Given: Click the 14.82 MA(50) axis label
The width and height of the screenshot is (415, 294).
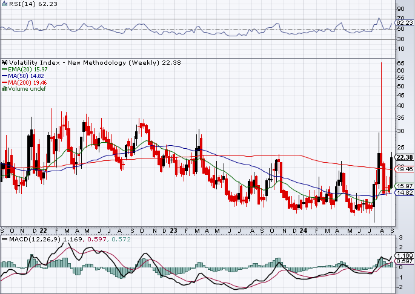Looking at the screenshot, I should 404,192.
